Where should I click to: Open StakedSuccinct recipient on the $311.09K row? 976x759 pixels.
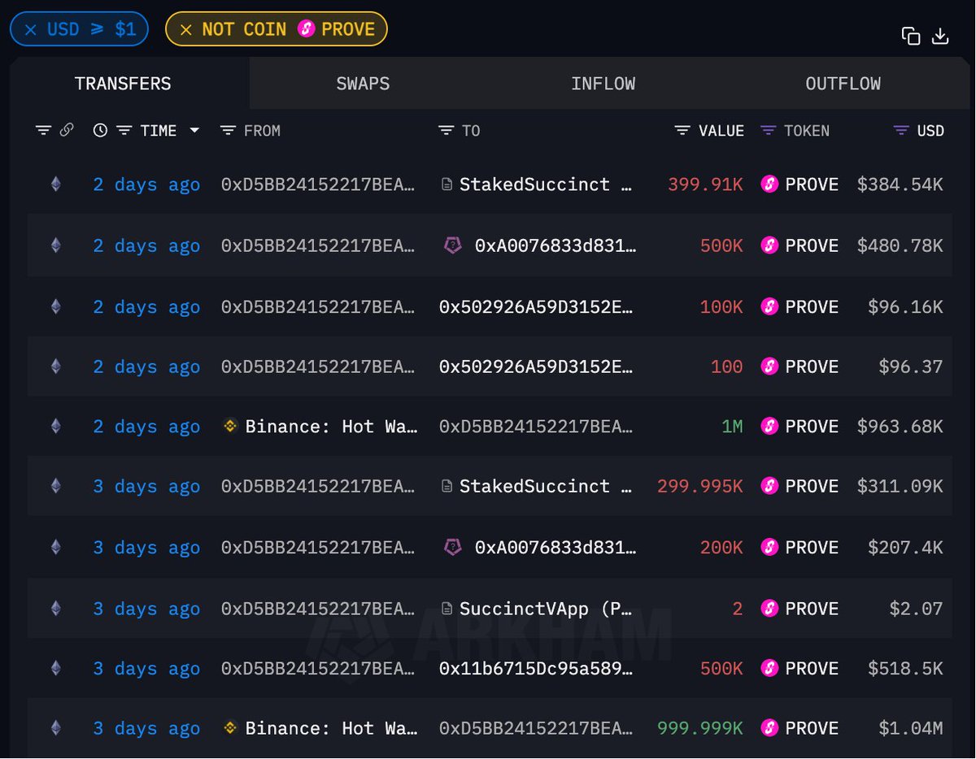547,486
